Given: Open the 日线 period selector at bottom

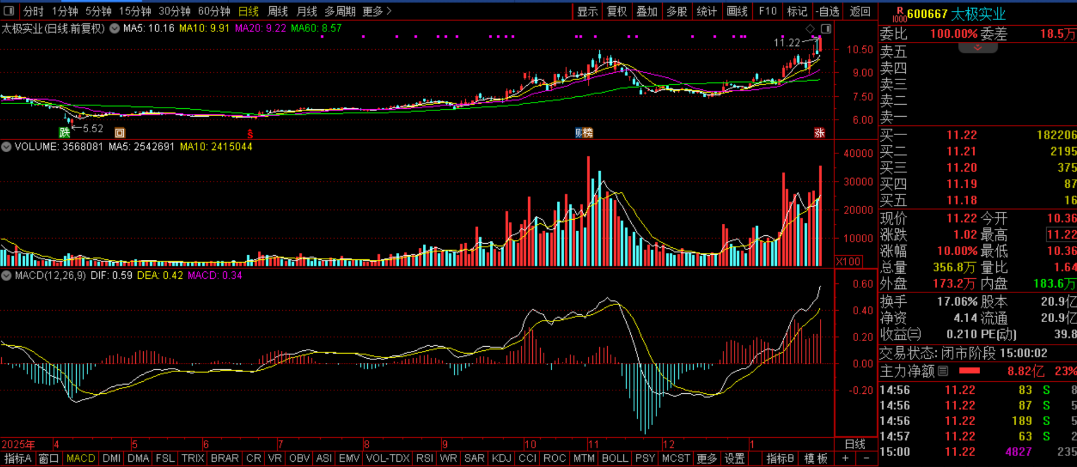Looking at the screenshot, I should pos(855,444).
